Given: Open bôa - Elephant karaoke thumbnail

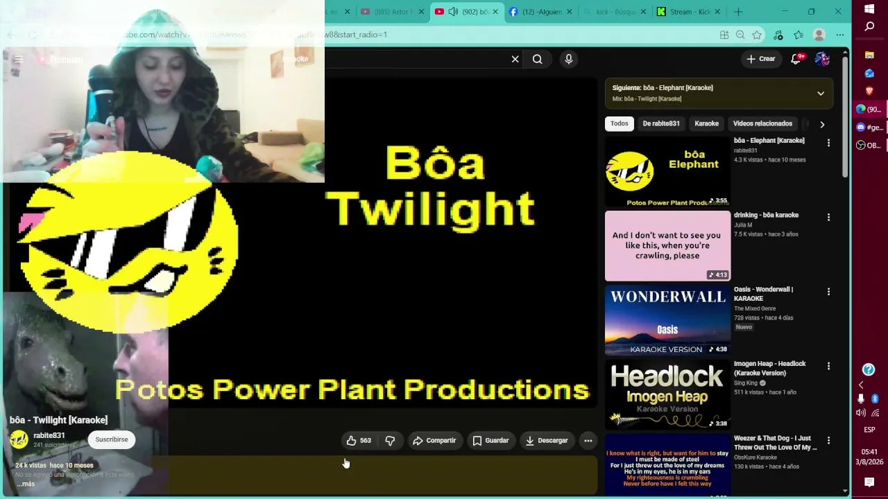Looking at the screenshot, I should pyautogui.click(x=667, y=171).
